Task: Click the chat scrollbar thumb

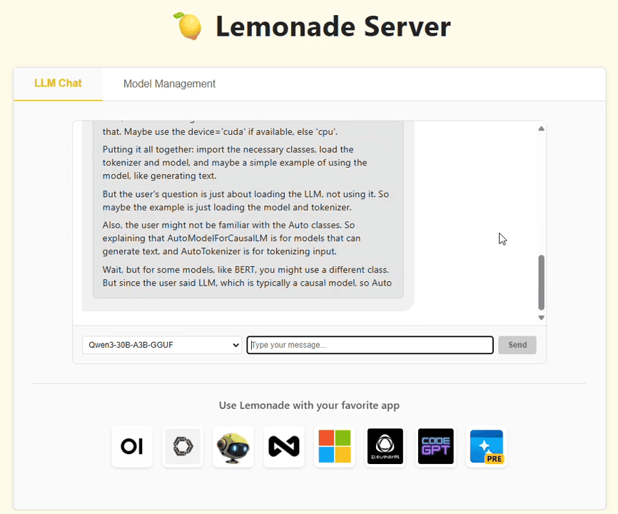Action: click(541, 282)
